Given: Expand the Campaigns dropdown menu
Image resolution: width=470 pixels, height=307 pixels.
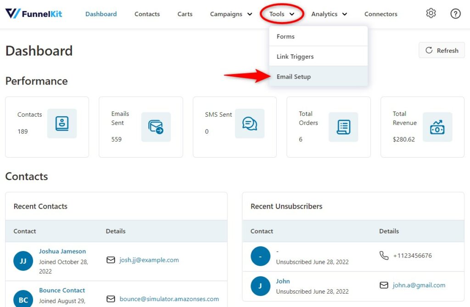Looking at the screenshot, I should 231,14.
